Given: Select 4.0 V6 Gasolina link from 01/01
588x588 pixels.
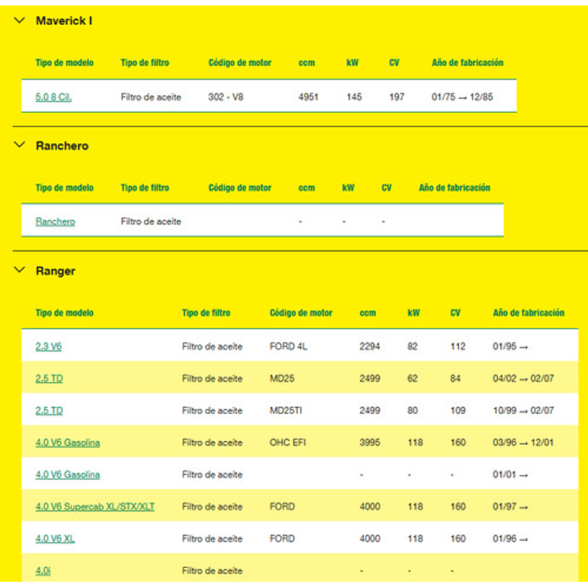Looking at the screenshot, I should pos(67,475).
